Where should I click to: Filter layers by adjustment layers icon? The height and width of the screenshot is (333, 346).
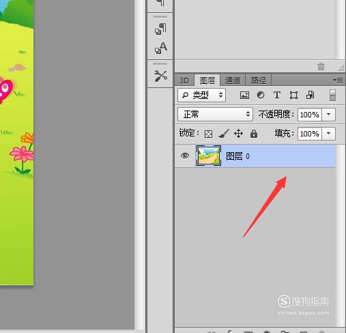pyautogui.click(x=261, y=95)
